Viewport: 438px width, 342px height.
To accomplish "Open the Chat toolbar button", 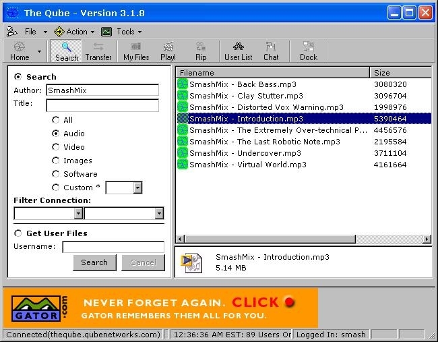I will coord(271,51).
